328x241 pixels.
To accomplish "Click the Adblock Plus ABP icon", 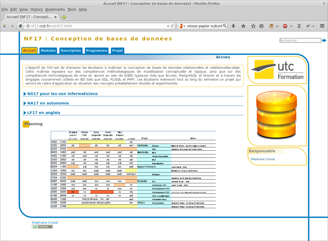I will (285, 26).
